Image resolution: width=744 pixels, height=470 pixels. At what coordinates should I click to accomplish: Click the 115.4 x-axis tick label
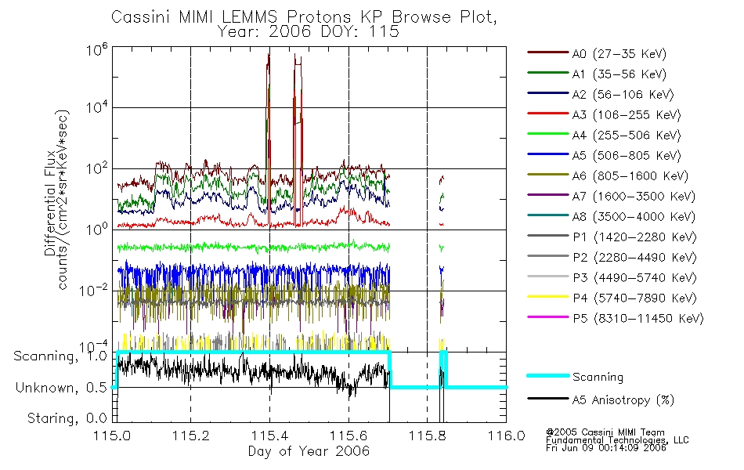click(x=269, y=436)
